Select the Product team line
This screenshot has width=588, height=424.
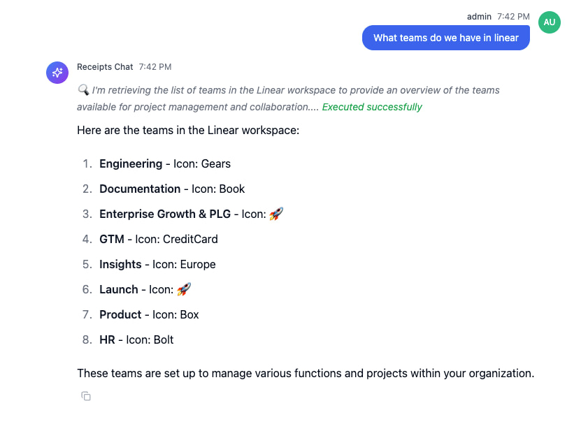120,314
